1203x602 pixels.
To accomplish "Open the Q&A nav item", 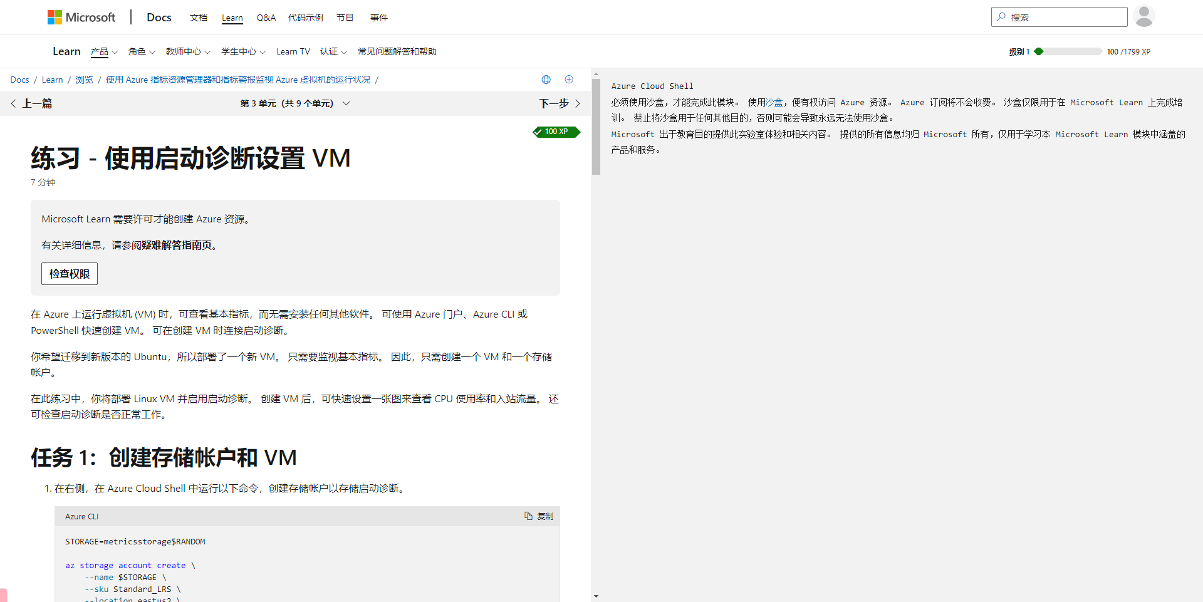I will tap(266, 18).
